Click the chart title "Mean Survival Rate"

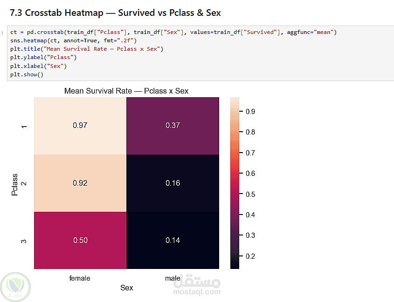click(x=126, y=91)
